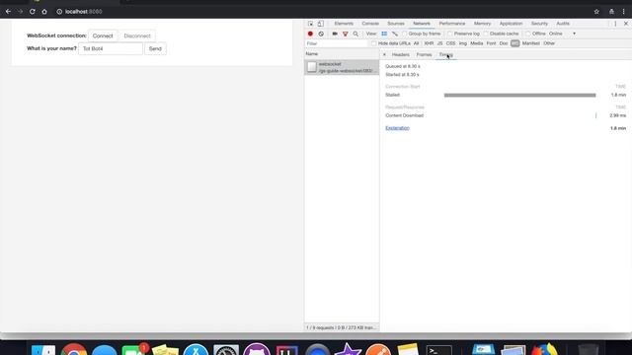Viewport: 632px width, 355px height.
Task: Filter requests by WS
Action: [x=514, y=43]
